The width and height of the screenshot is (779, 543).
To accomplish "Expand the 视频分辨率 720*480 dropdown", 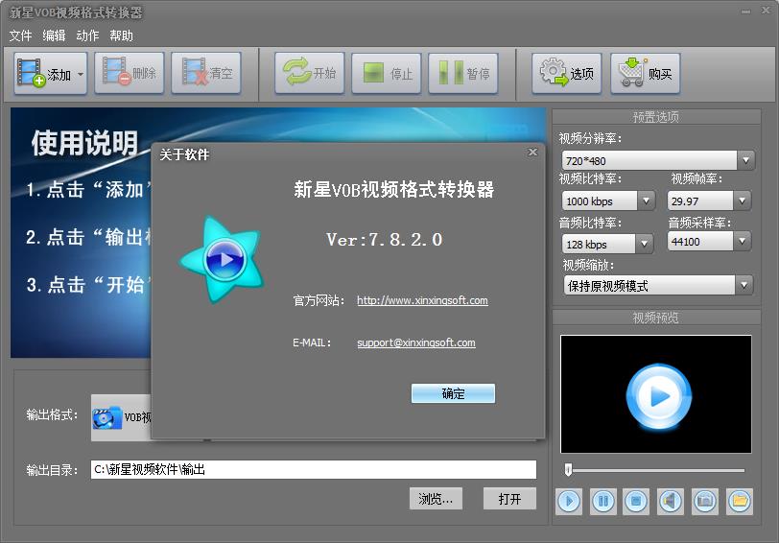I will click(745, 160).
